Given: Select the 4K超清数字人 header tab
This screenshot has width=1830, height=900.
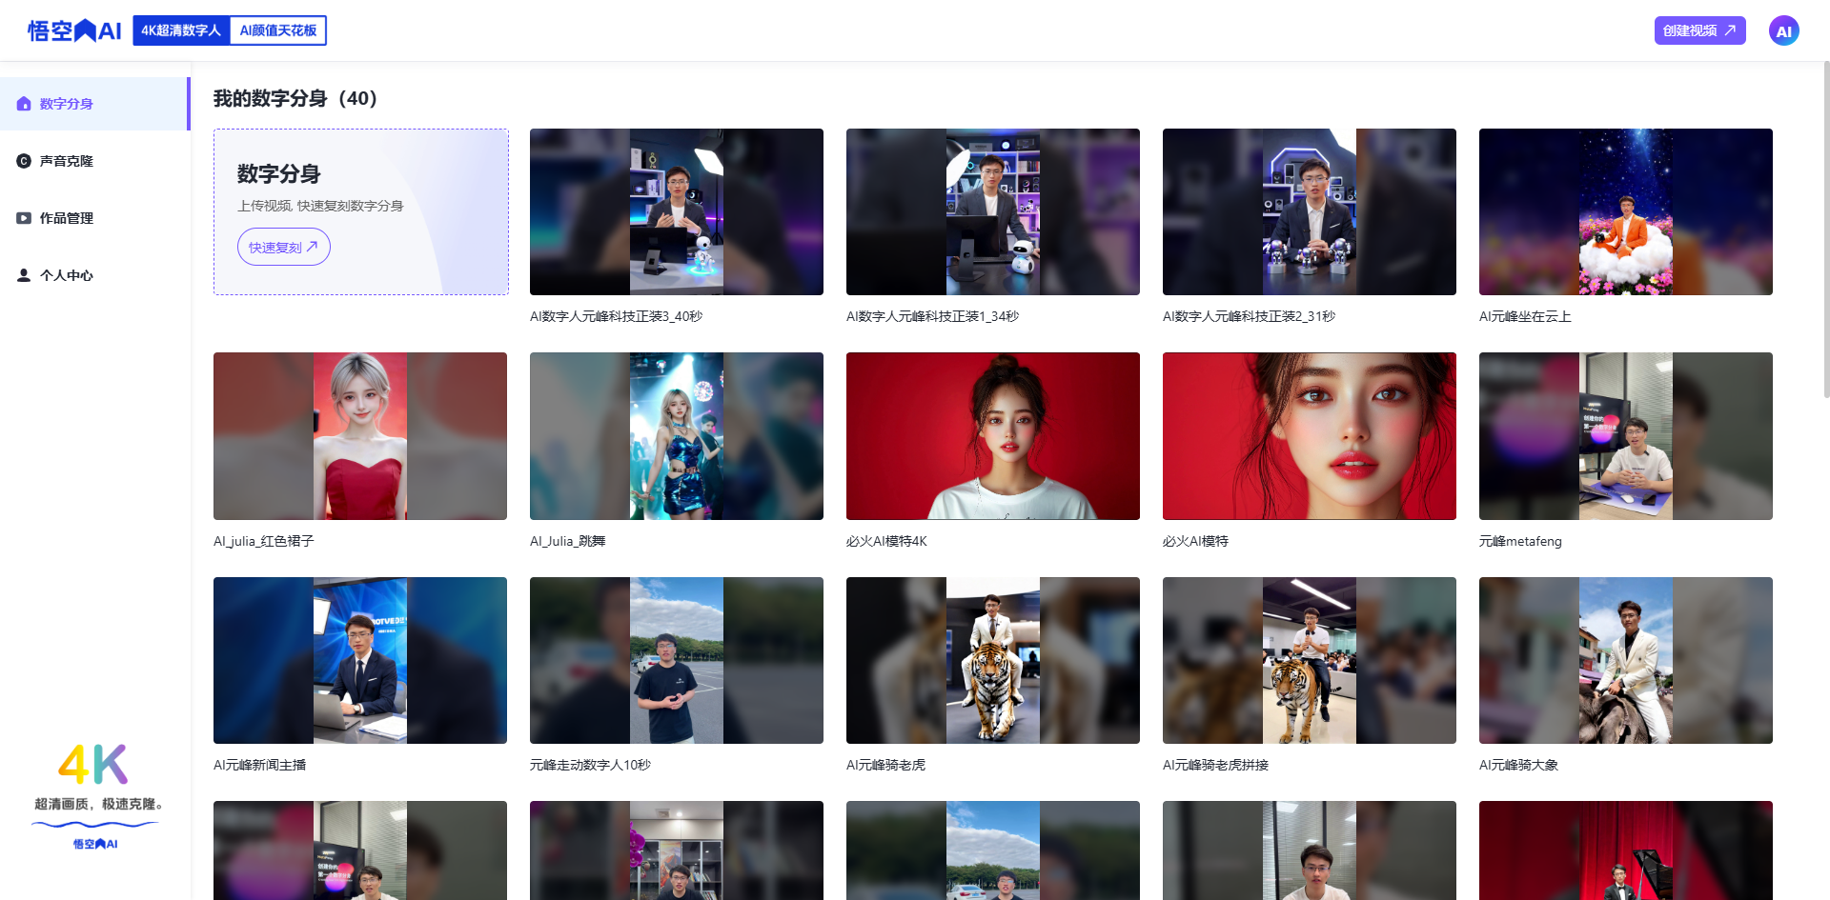Looking at the screenshot, I should [x=181, y=30].
